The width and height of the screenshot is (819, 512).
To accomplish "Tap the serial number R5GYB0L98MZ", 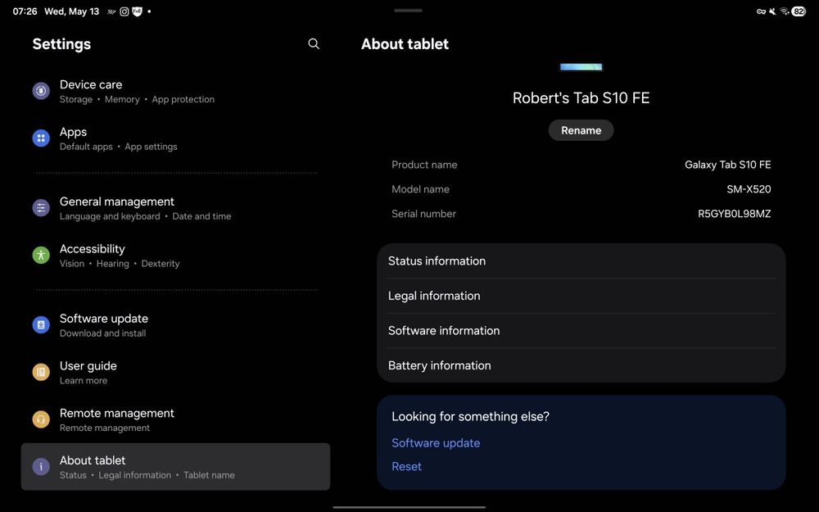I will click(x=734, y=214).
